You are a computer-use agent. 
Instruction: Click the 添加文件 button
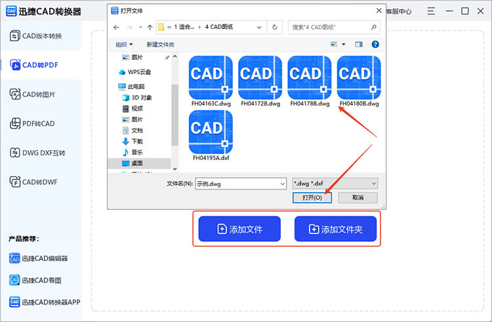click(239, 229)
